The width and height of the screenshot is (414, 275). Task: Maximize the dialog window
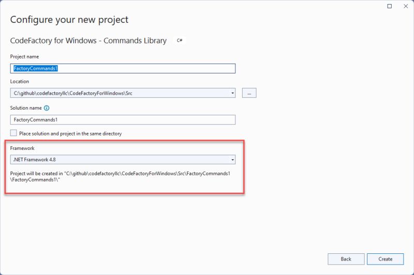390,6
